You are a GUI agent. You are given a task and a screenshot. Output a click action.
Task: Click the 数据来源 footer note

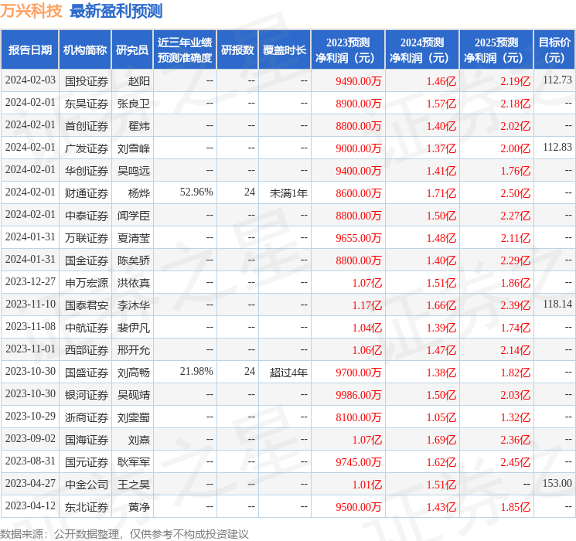pos(124,533)
